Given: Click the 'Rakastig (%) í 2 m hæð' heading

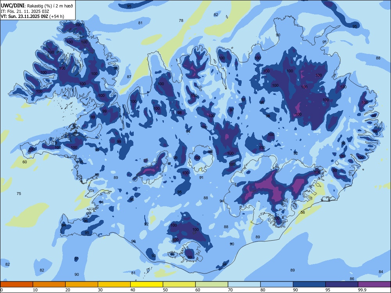Looking at the screenshot, I should coord(50,6).
